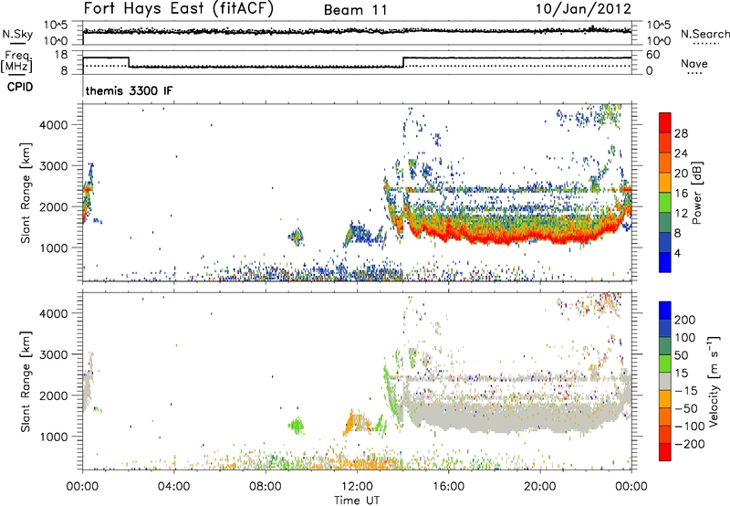The height and width of the screenshot is (506, 730).
Task: Click the 'CPID' label
Action: pyautogui.click(x=20, y=87)
